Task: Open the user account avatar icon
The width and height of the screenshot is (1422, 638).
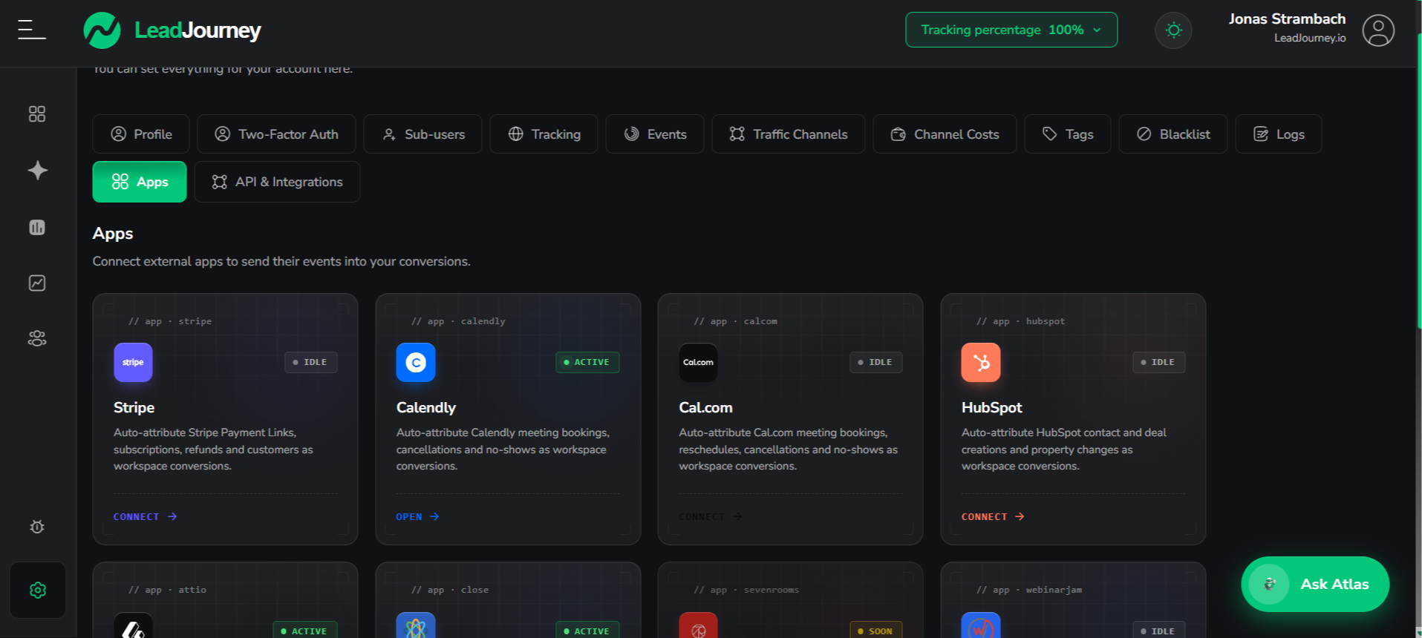Action: (1378, 30)
